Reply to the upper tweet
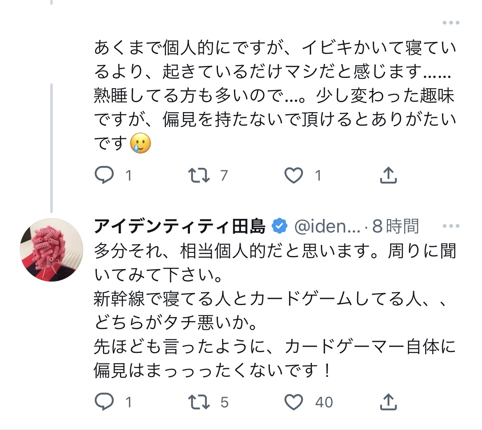Viewport: 482px width, 430px height. 104,176
